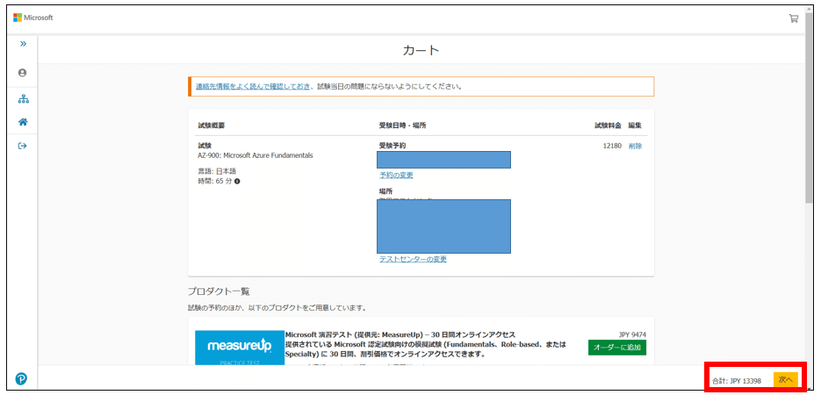This screenshot has height=395, width=821.
Task: Open the user profile icon in sidebar
Action: point(22,73)
